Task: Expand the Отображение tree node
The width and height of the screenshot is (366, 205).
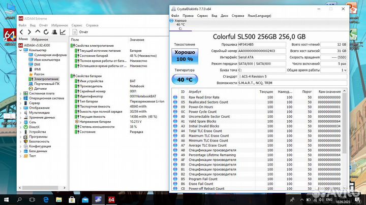Action: 20,108
